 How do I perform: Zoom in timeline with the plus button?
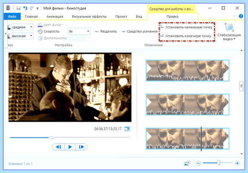point(237,163)
